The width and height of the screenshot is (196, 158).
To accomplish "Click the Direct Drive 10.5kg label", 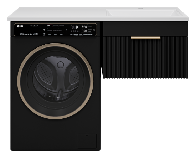I will [26, 34].
